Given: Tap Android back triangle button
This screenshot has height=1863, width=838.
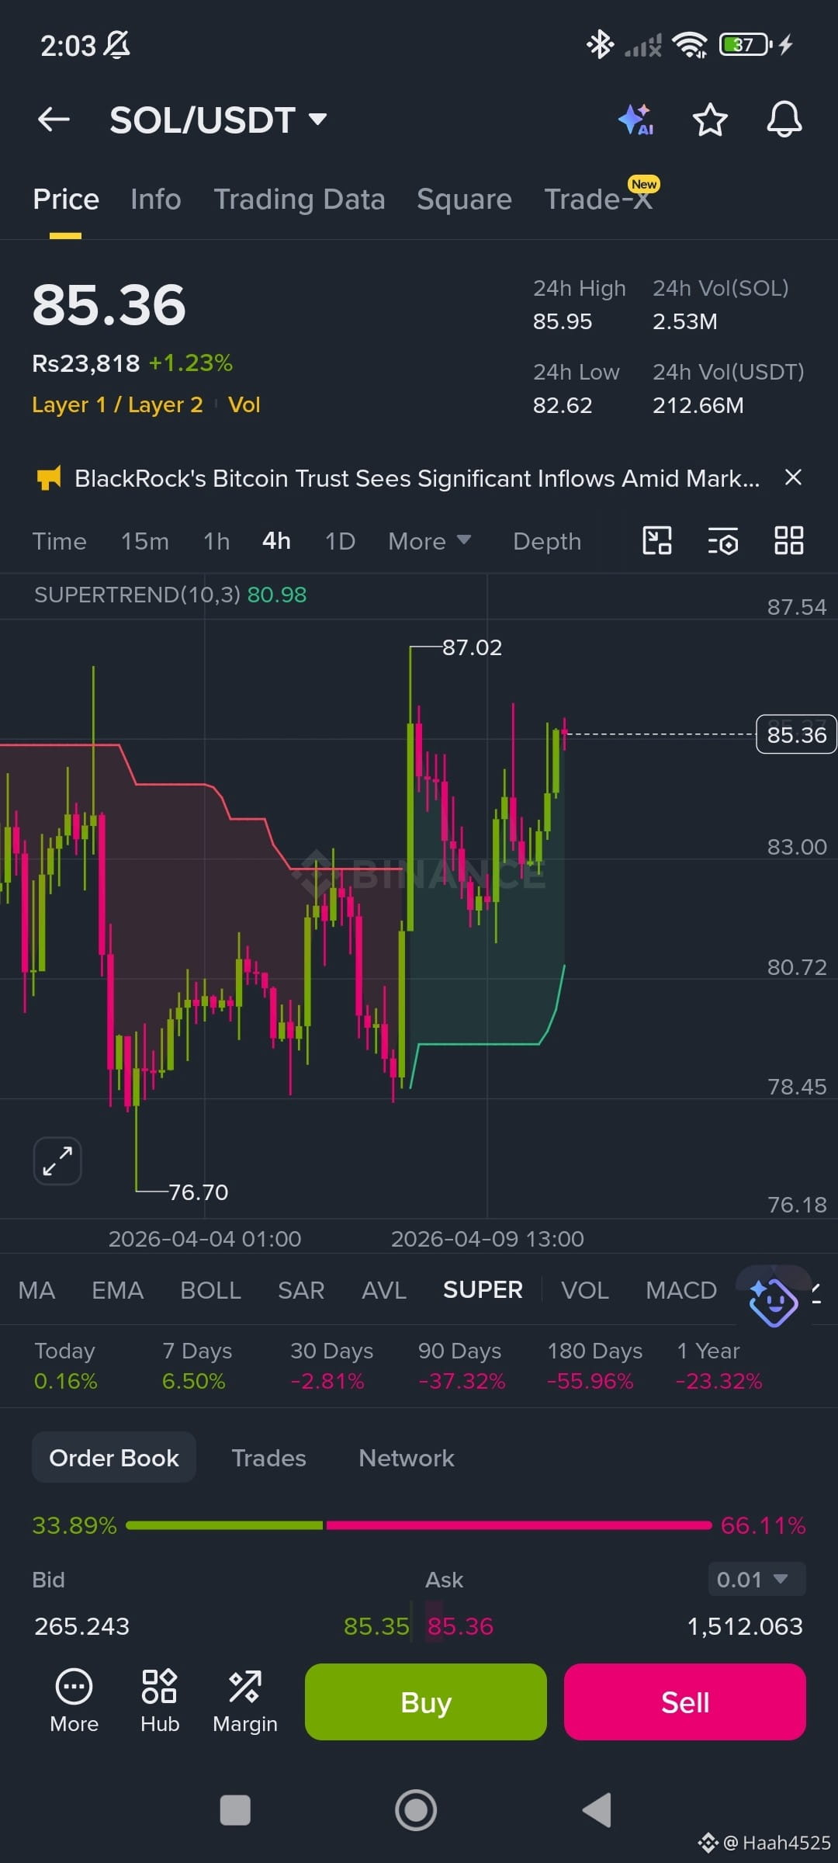Looking at the screenshot, I should [x=597, y=1810].
